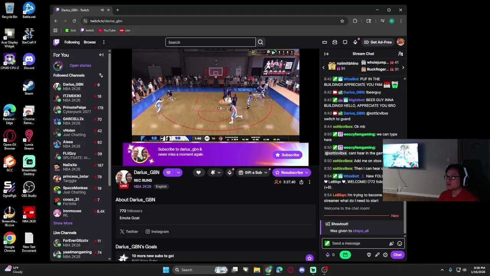Open the celebration party popper icon
Screen dimensions: 490x276
point(391,243)
